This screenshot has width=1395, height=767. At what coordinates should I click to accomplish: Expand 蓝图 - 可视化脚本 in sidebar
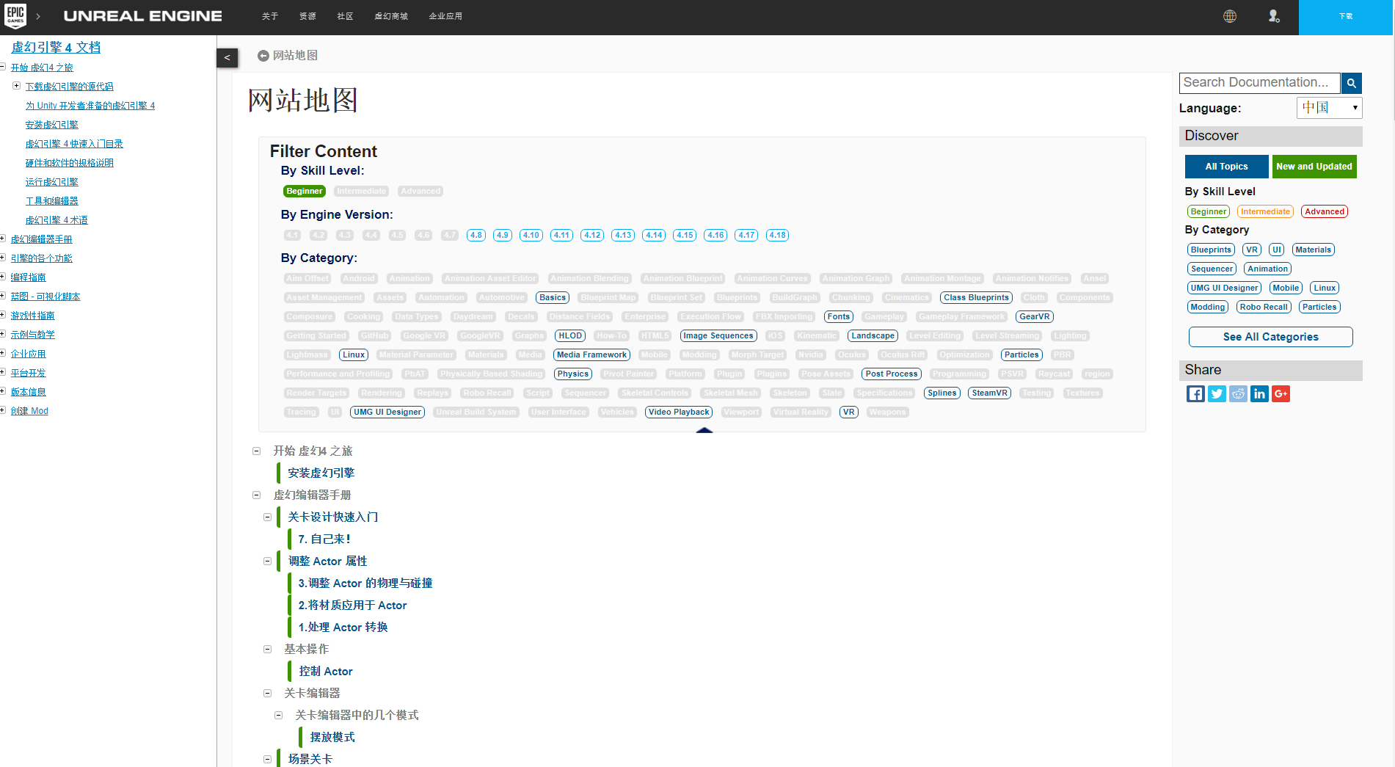tap(2, 296)
